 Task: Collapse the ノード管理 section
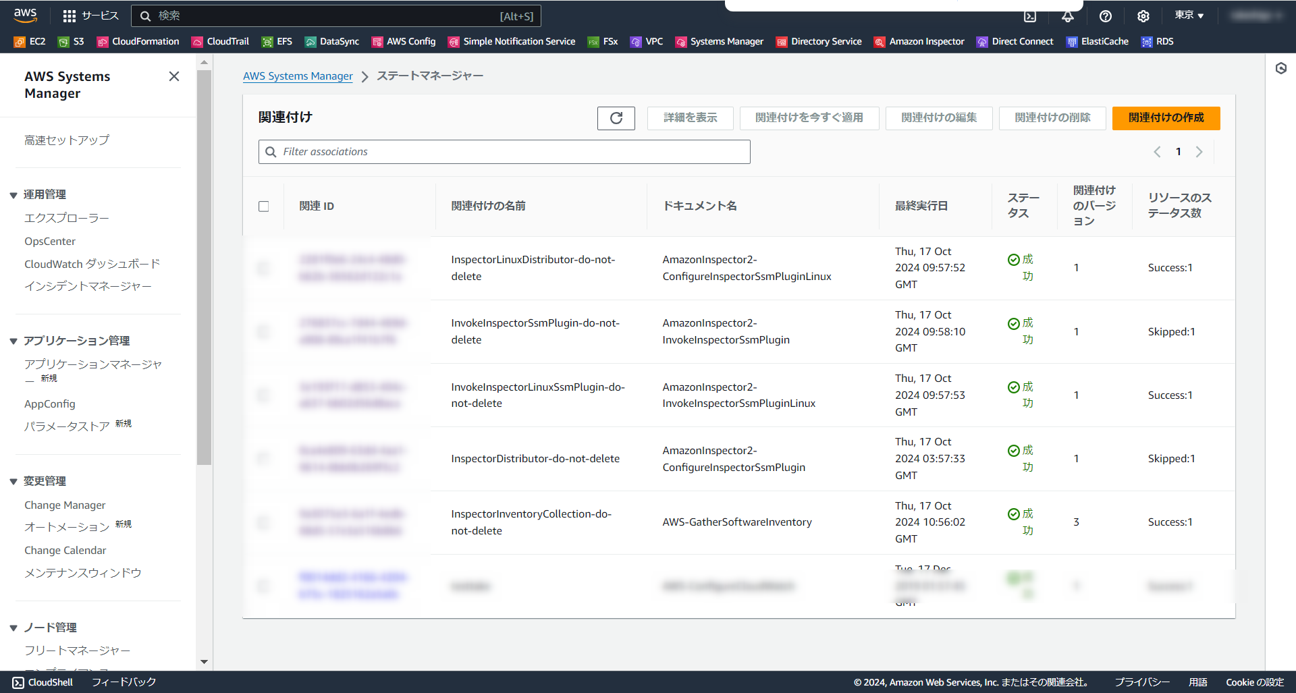[13, 628]
